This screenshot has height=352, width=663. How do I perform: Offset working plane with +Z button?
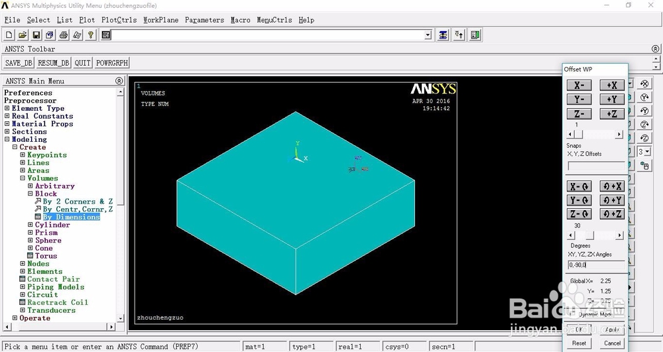(x=612, y=113)
